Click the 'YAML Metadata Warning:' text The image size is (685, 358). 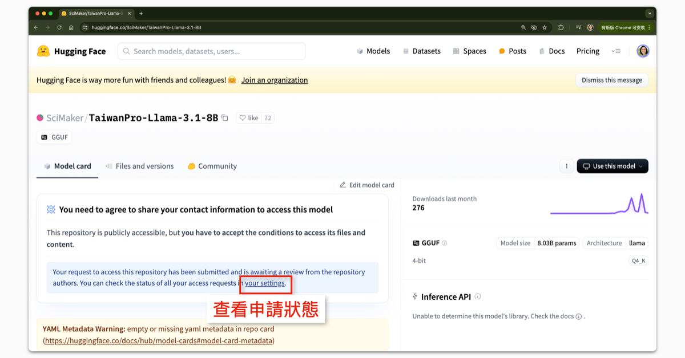[84, 329]
